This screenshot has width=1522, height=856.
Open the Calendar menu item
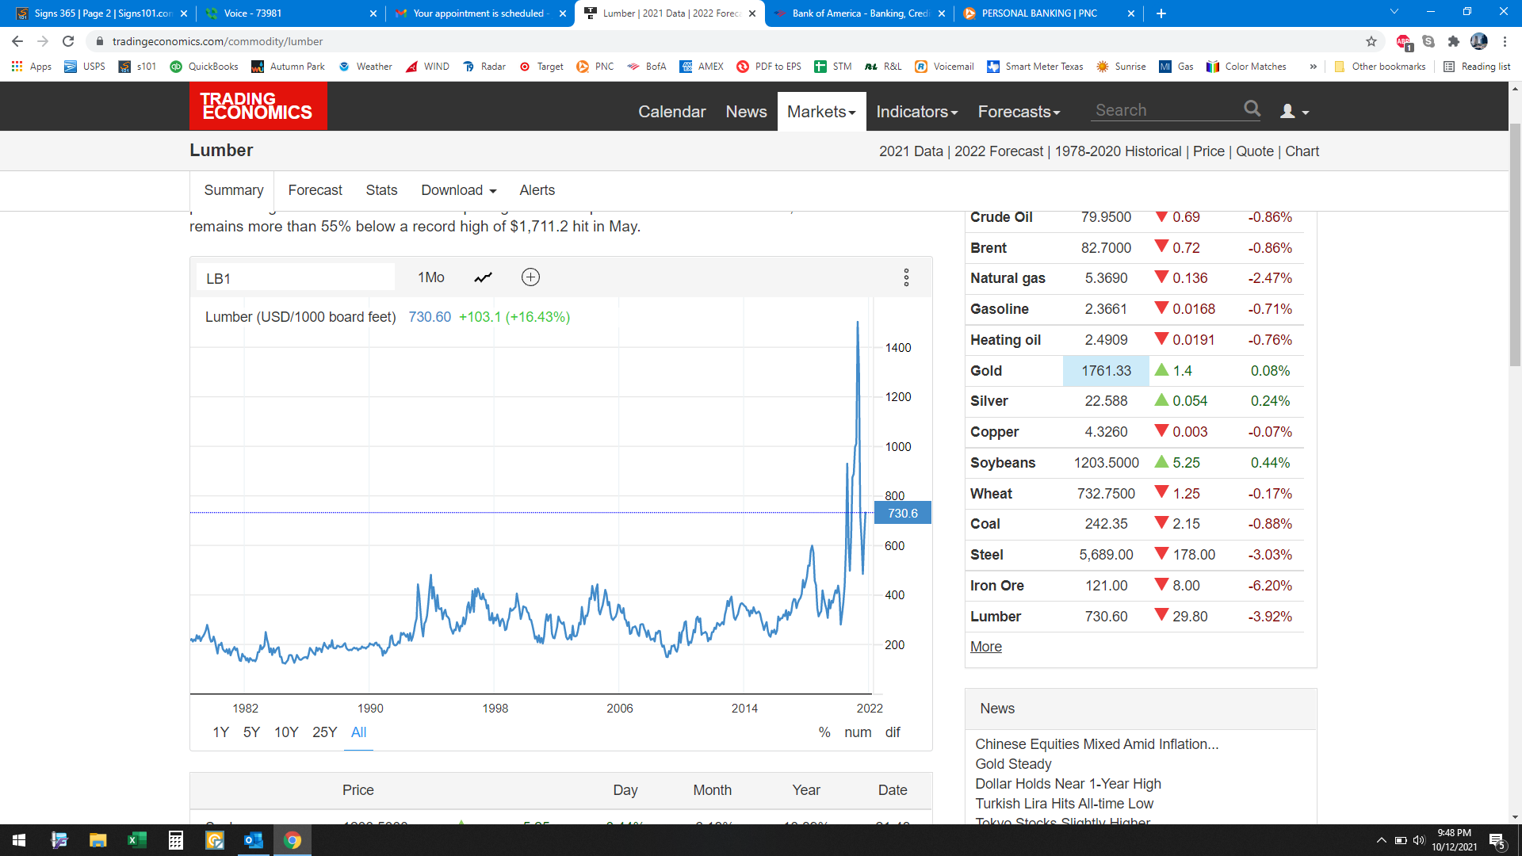671,112
